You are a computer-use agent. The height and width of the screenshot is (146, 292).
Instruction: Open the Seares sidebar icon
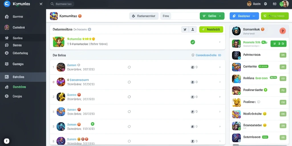pos(7,45)
